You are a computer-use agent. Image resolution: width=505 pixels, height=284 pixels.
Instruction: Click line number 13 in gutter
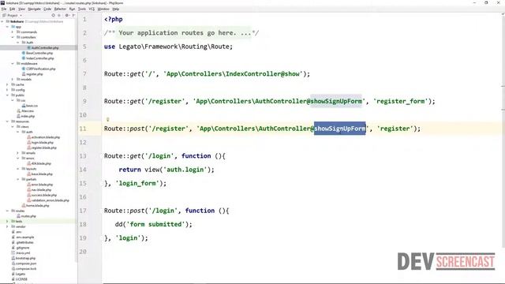tap(83, 156)
